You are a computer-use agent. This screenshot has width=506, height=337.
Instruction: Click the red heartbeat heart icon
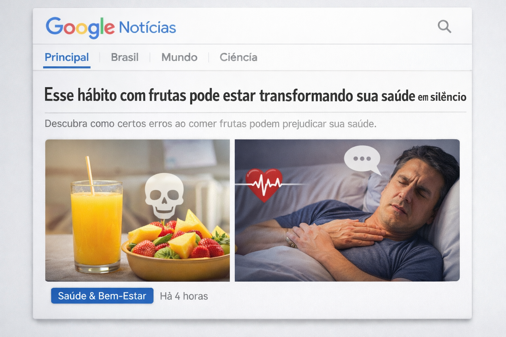[265, 185]
